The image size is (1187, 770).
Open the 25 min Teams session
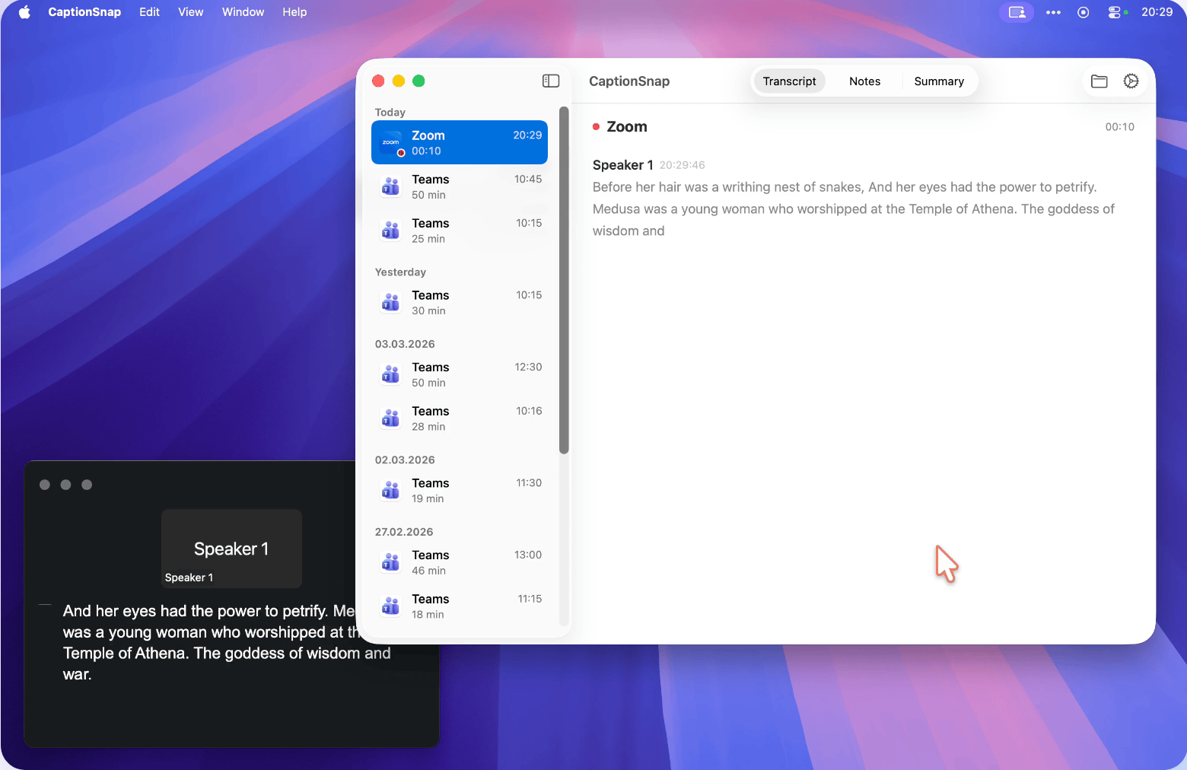(460, 231)
